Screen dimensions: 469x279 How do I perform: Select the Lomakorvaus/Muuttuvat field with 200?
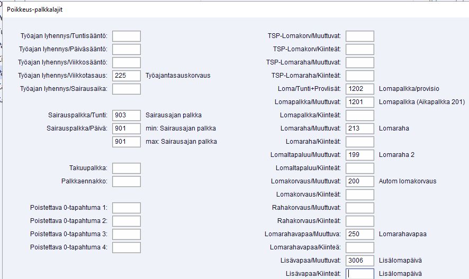coord(360,181)
